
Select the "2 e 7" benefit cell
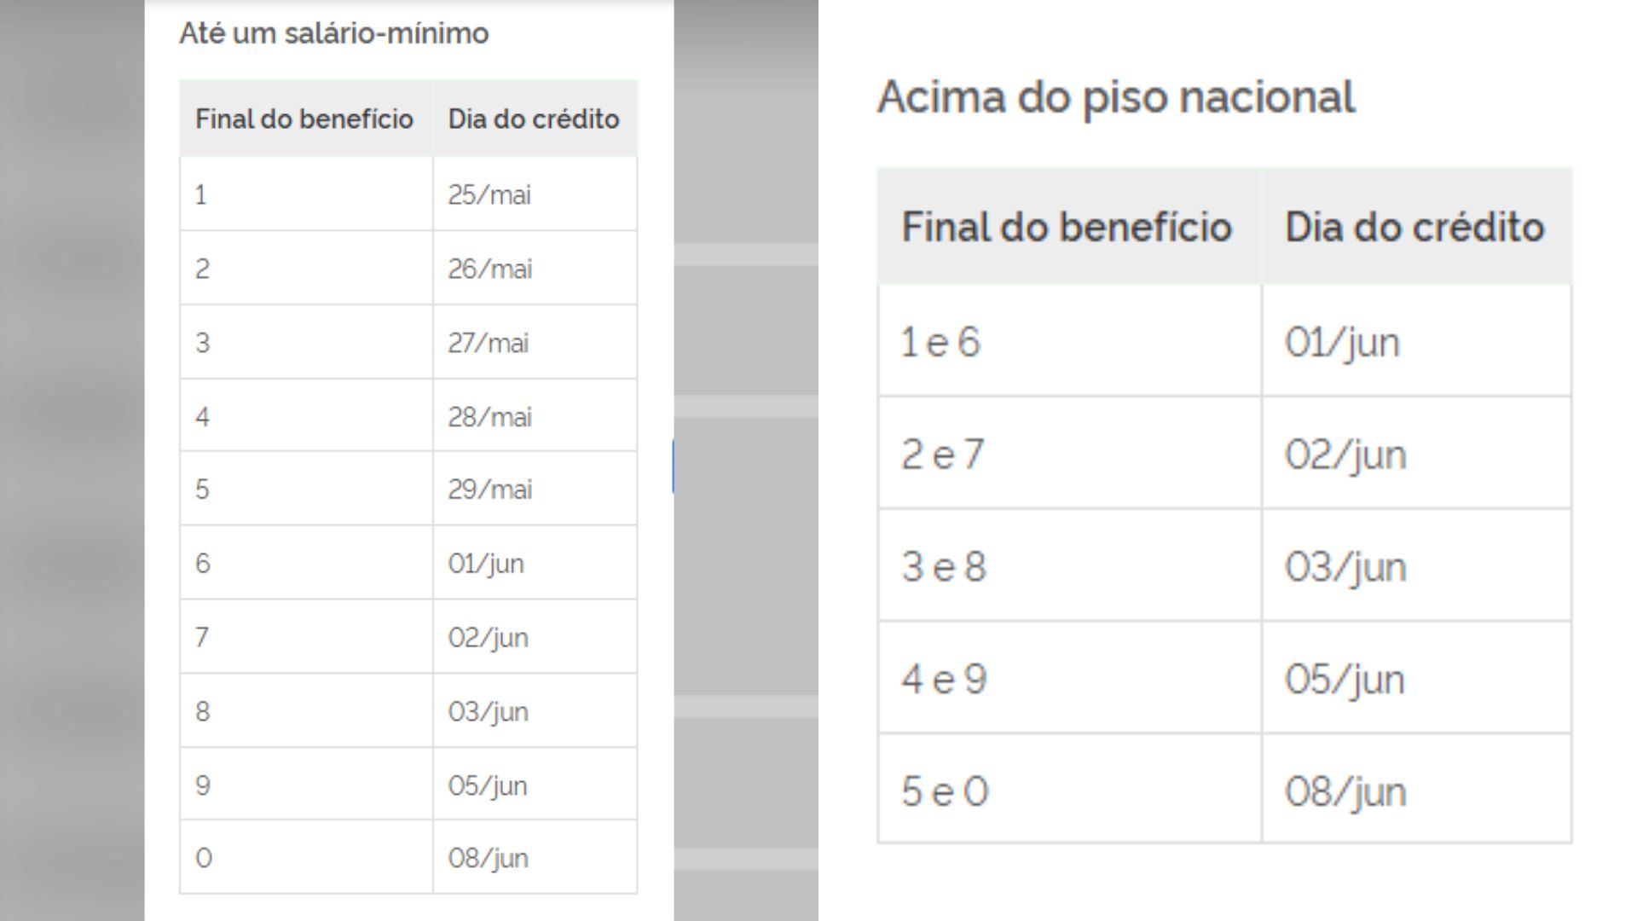click(943, 455)
